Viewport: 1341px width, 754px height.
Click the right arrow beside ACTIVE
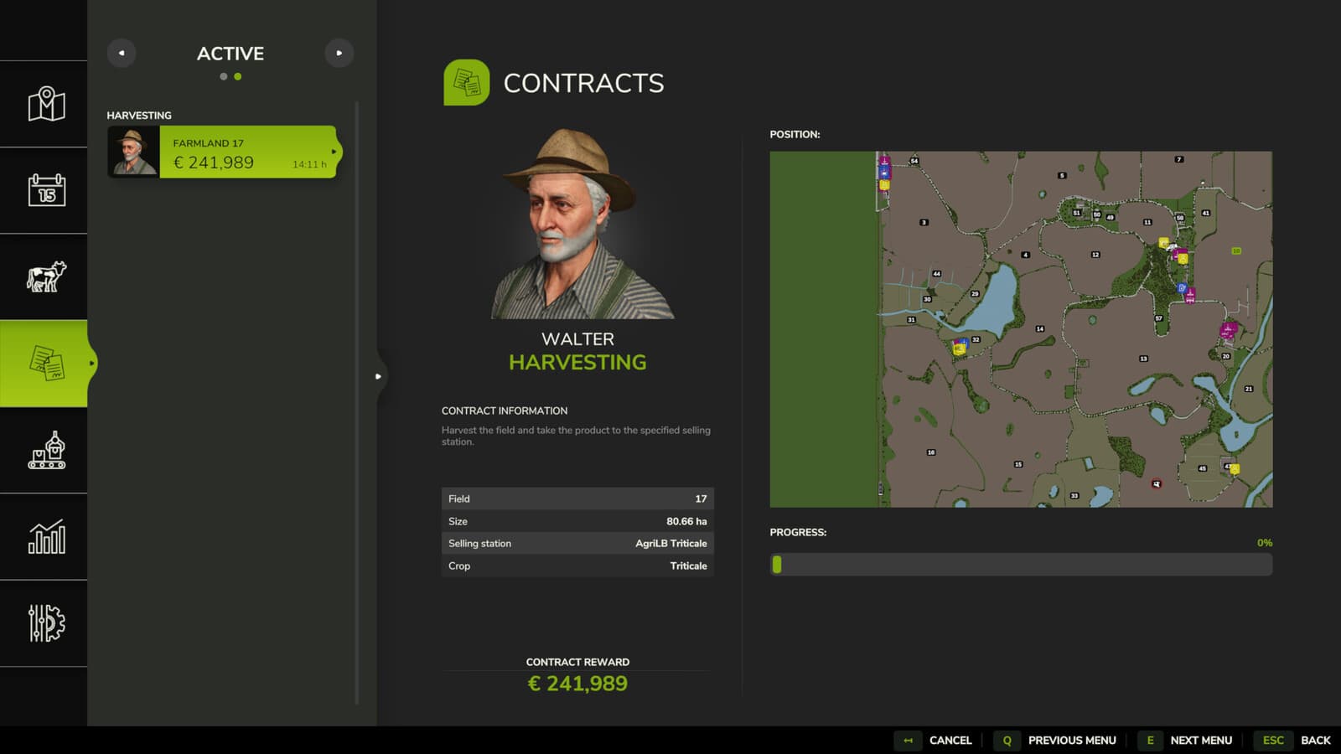coord(339,53)
